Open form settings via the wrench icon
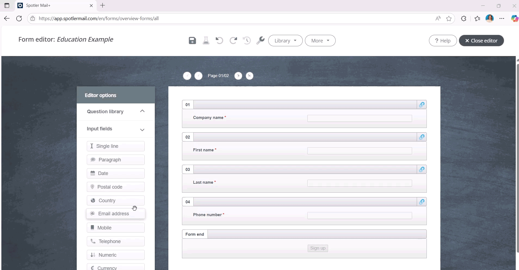 [261, 41]
